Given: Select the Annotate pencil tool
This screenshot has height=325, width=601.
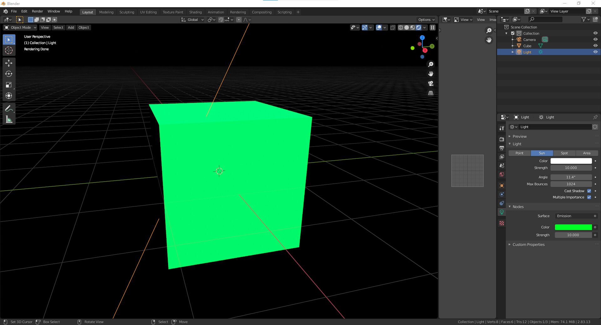Looking at the screenshot, I should pyautogui.click(x=9, y=108).
